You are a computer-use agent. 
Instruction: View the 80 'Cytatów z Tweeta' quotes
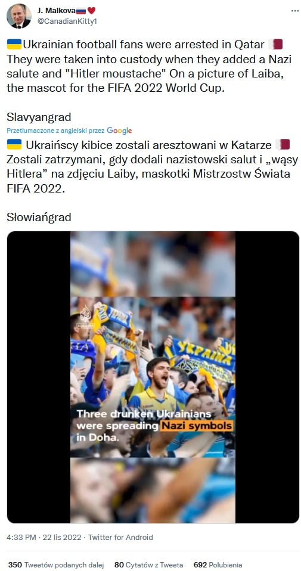click(x=148, y=565)
